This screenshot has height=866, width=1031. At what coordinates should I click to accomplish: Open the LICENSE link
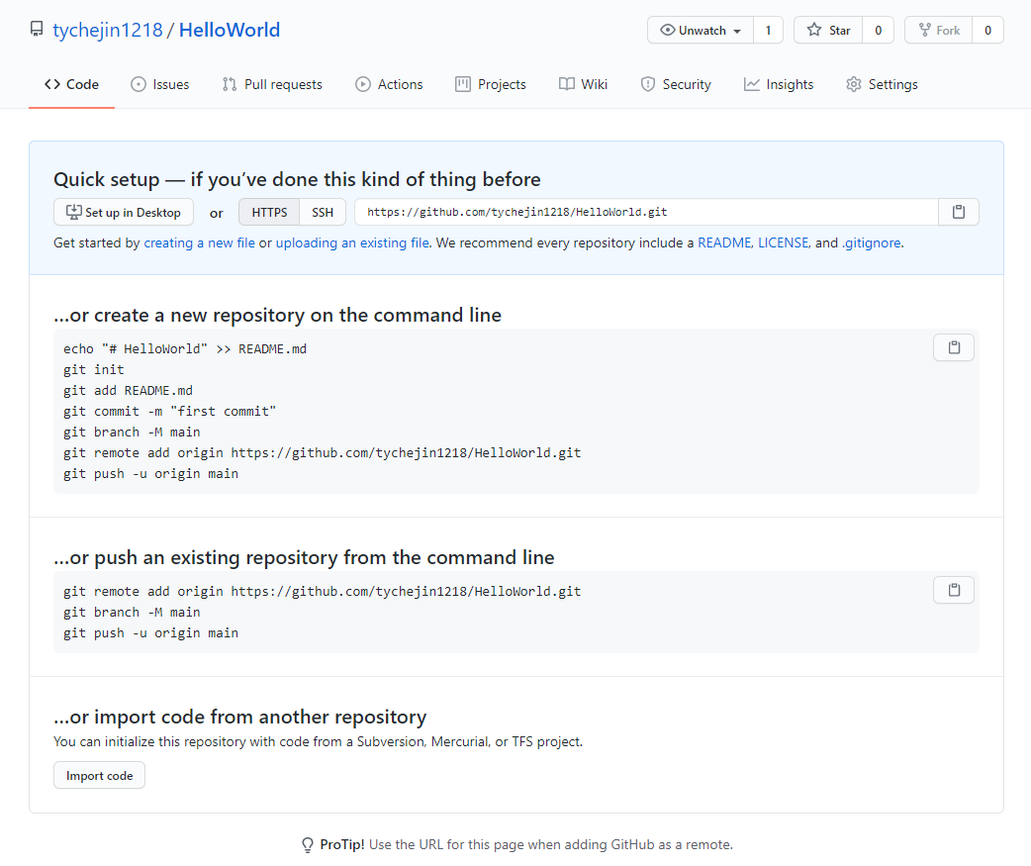click(783, 242)
